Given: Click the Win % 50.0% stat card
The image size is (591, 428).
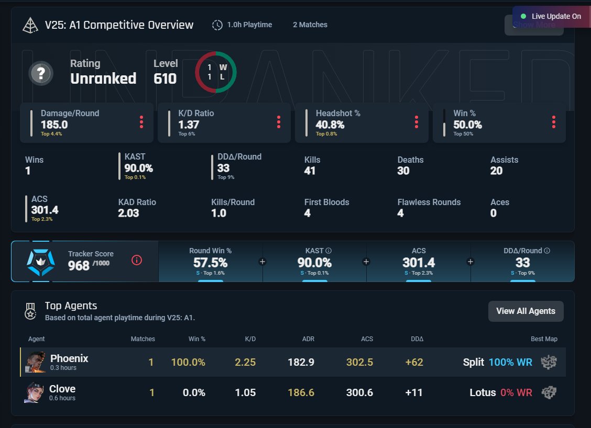Looking at the screenshot, I should click(x=499, y=123).
